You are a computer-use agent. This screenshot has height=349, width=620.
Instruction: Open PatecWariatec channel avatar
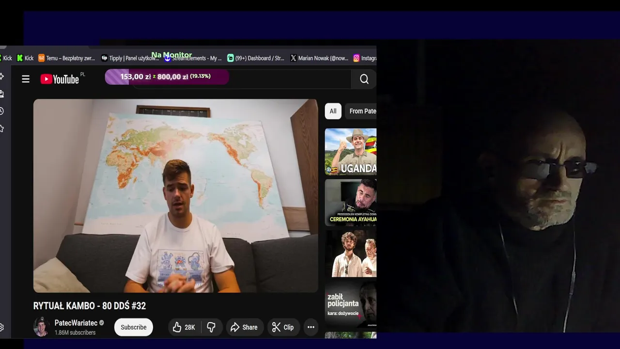pos(41,327)
